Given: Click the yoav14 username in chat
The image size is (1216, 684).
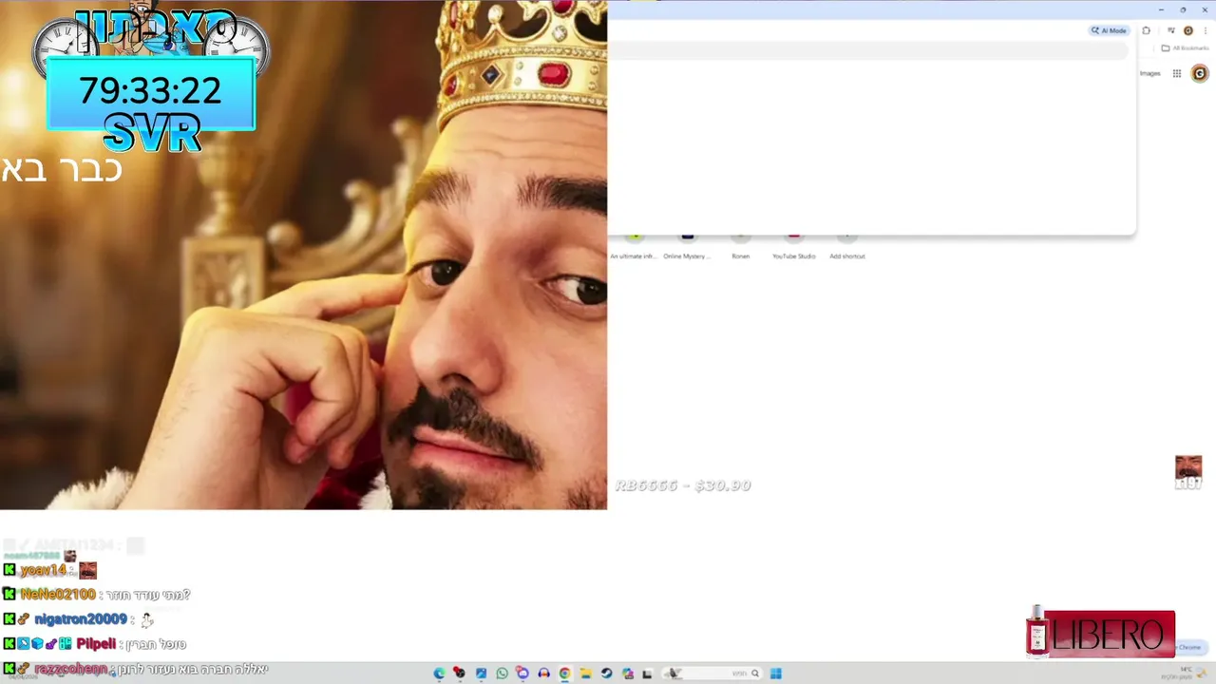Looking at the screenshot, I should click(44, 570).
